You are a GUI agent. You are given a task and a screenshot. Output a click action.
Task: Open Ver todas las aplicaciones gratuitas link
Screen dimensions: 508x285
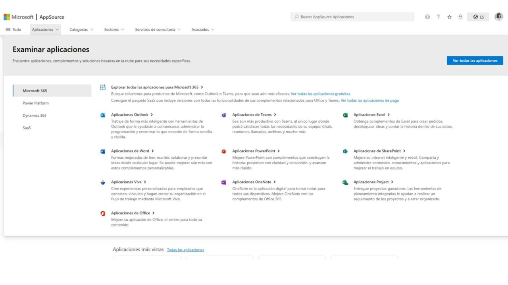pos(320,94)
